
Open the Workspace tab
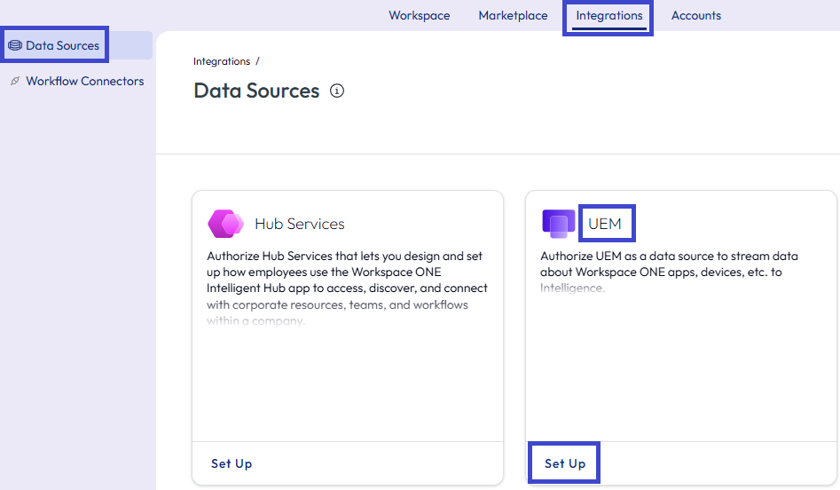[x=420, y=16]
